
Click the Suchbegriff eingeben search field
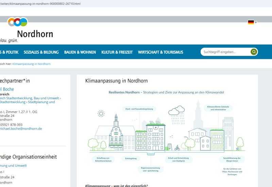225,52
